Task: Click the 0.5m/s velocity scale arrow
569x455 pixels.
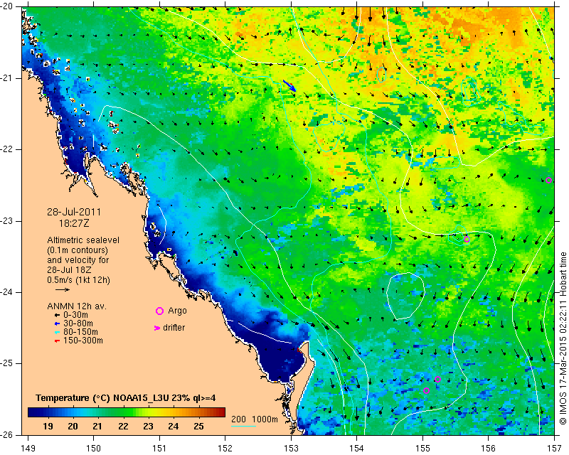Action: [x=62, y=289]
